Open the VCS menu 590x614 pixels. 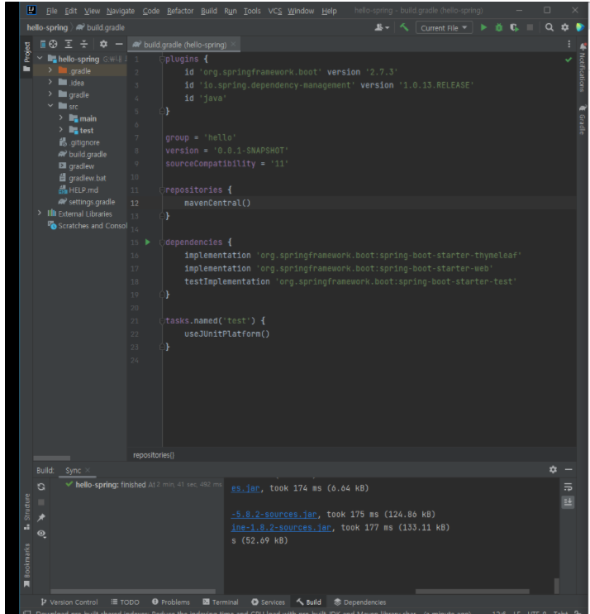click(275, 11)
